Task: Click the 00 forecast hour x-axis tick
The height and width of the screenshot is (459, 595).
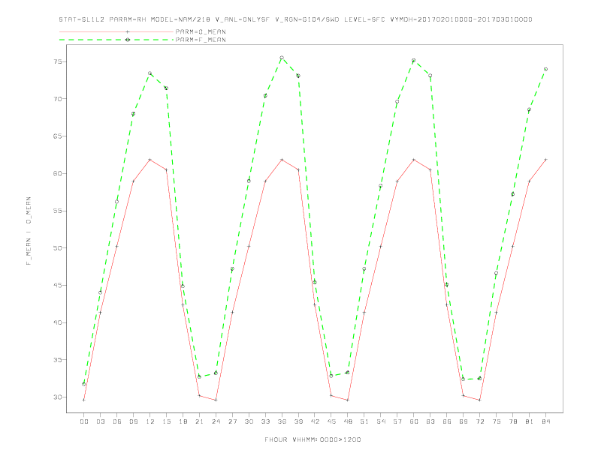Action: (x=84, y=421)
